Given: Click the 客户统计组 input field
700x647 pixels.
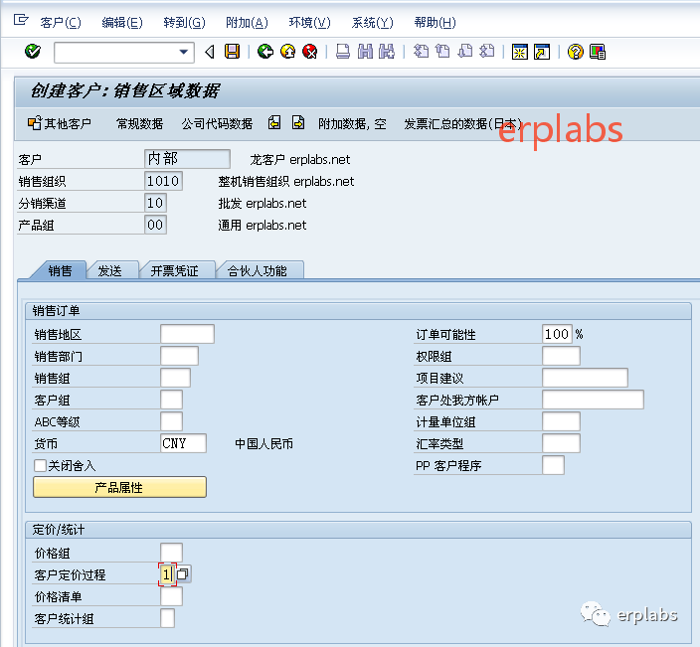Looking at the screenshot, I should tap(167, 618).
